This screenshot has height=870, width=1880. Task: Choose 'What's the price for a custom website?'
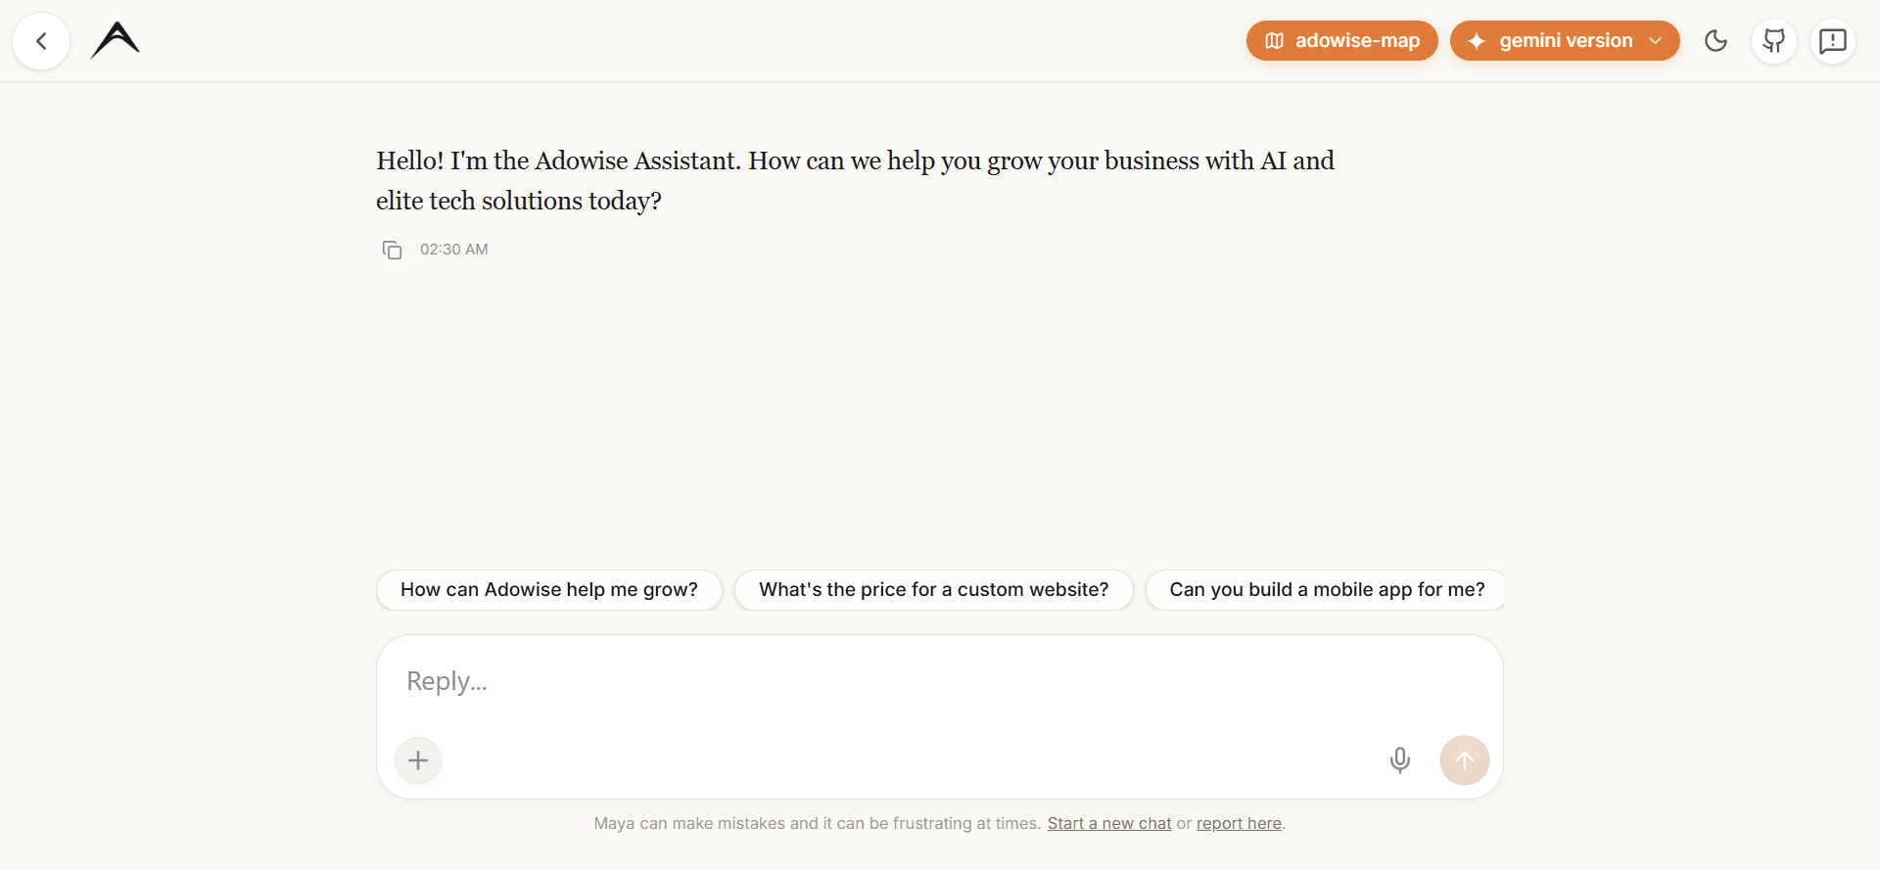click(x=934, y=590)
